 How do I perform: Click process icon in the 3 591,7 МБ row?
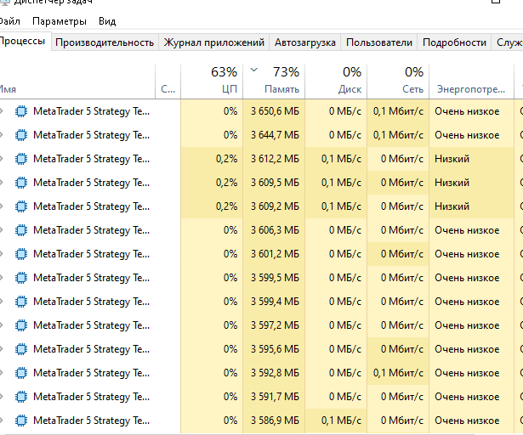click(21, 397)
